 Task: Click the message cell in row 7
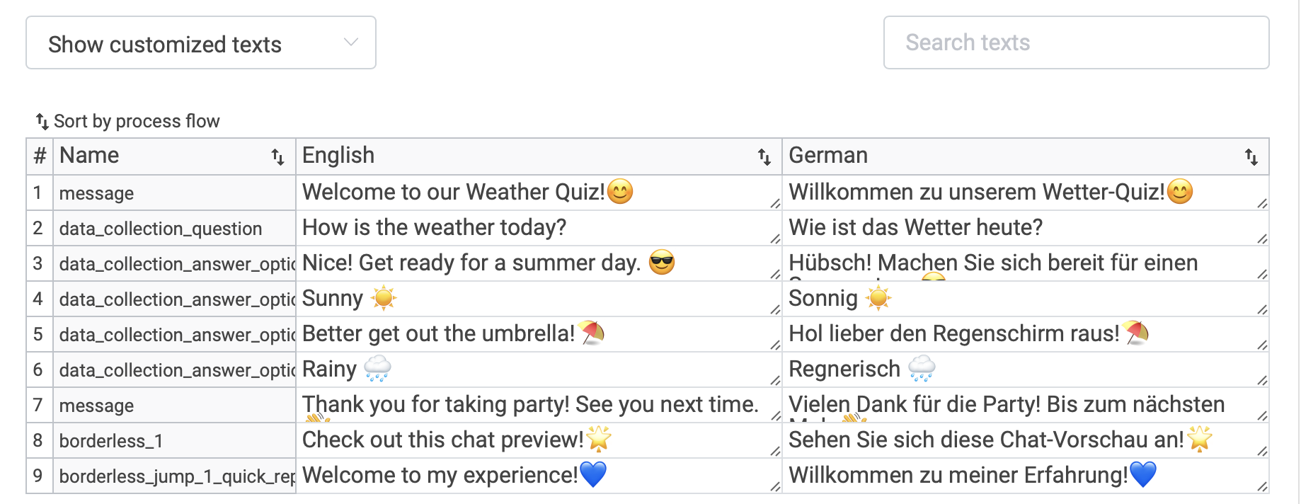click(x=173, y=405)
